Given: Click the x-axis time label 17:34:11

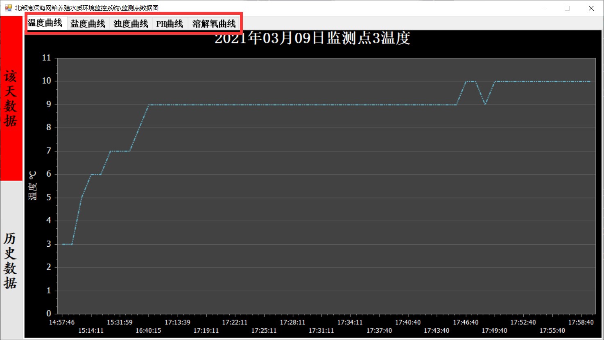Looking at the screenshot, I should (x=350, y=322).
